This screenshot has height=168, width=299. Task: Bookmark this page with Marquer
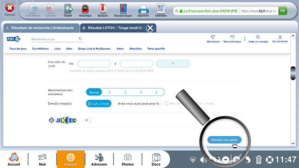click(103, 11)
